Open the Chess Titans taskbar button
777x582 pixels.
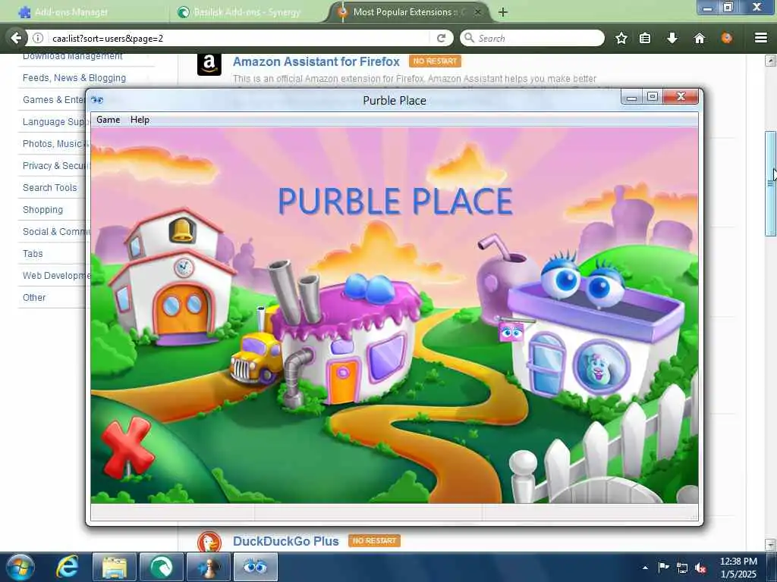click(x=209, y=567)
